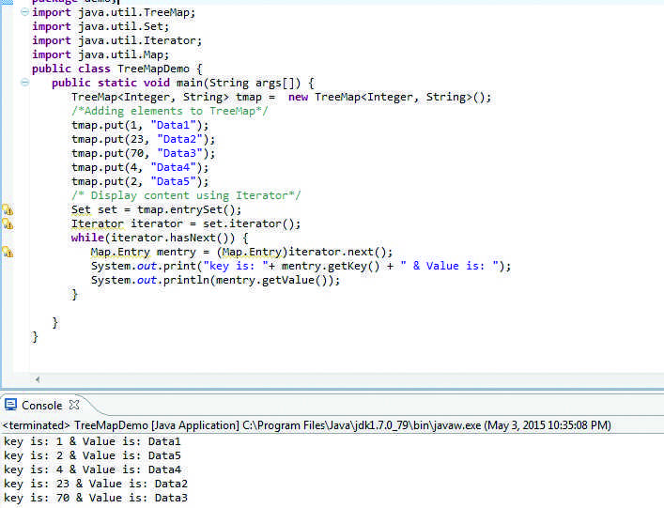Click console output 'key is: 4 & Value is: Data4'

tap(92, 470)
